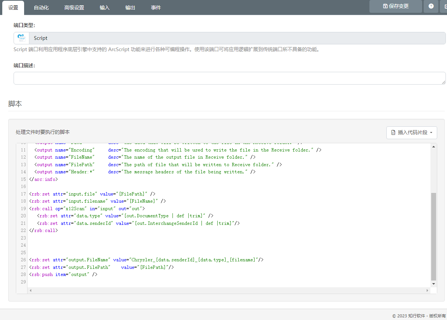Click the Script port type icon
The height and width of the screenshot is (320, 447).
click(x=21, y=38)
